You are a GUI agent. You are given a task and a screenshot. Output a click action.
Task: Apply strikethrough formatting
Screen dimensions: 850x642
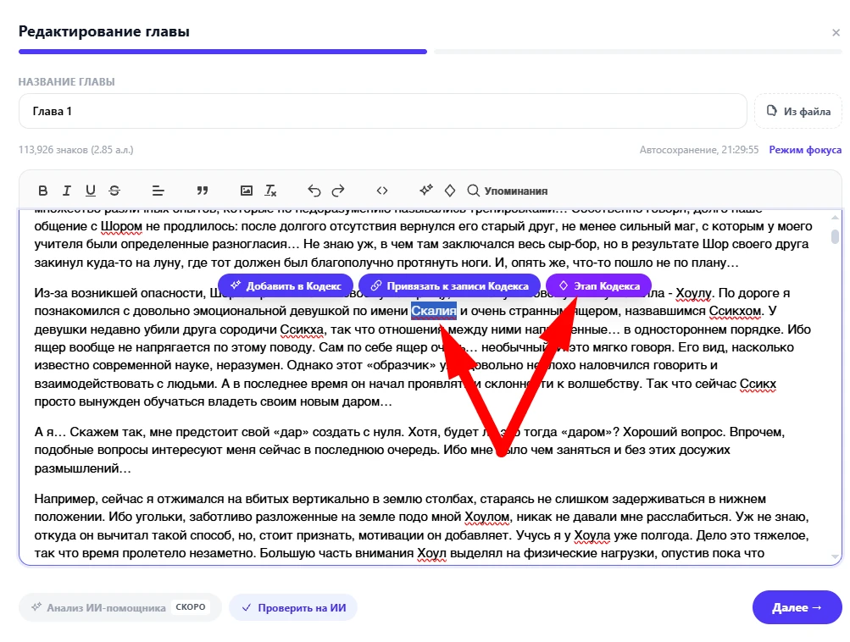(114, 191)
